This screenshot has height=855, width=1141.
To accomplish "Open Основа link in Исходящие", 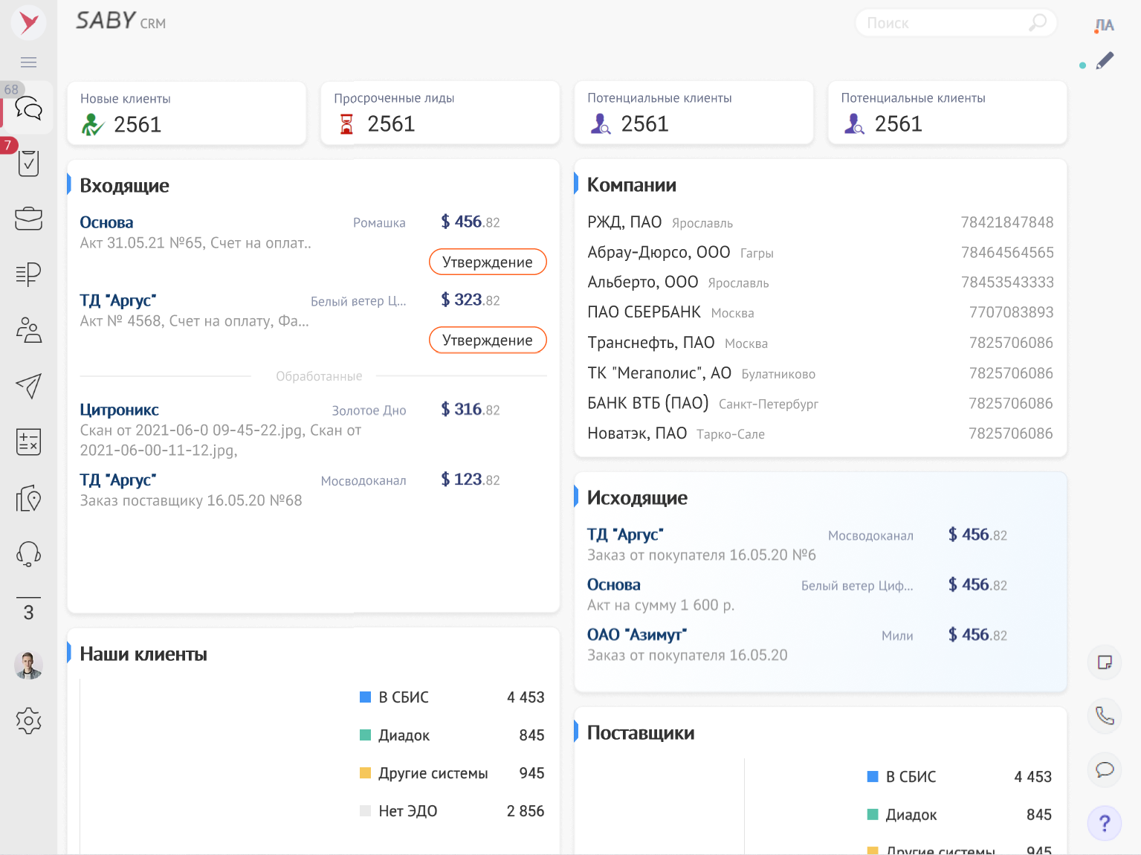I will (614, 585).
